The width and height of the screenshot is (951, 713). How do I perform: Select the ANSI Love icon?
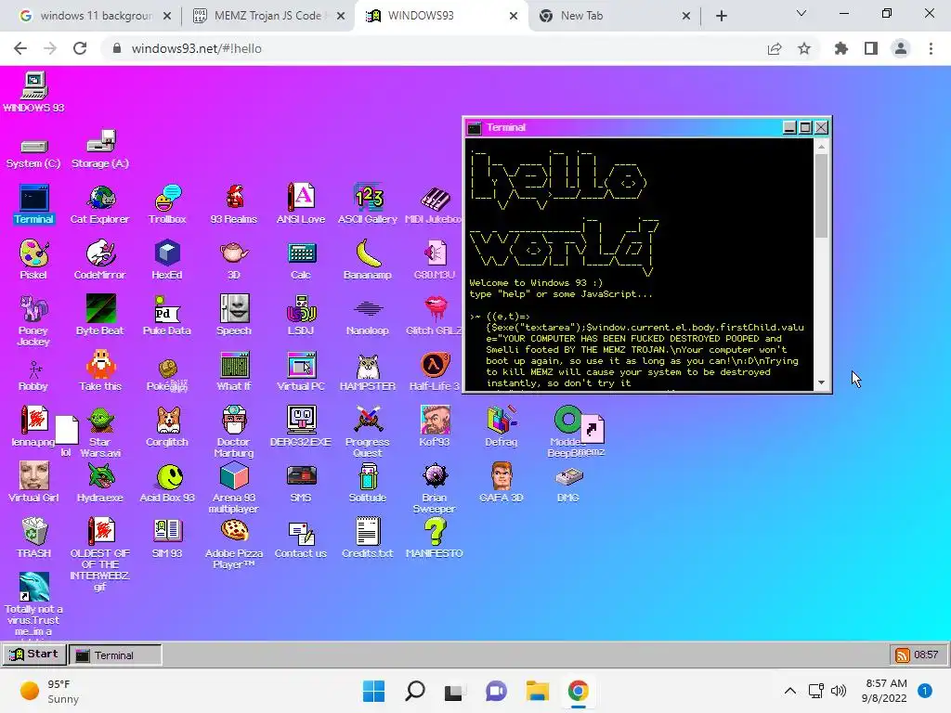click(301, 204)
